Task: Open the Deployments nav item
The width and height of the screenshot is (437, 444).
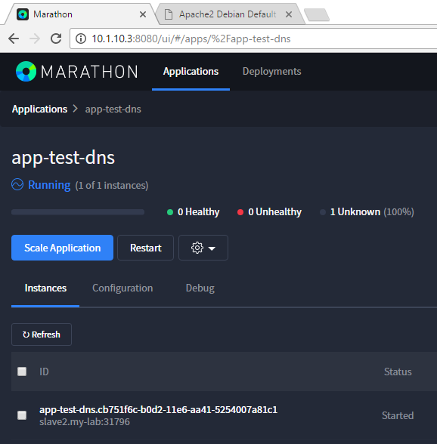Action: [x=271, y=71]
